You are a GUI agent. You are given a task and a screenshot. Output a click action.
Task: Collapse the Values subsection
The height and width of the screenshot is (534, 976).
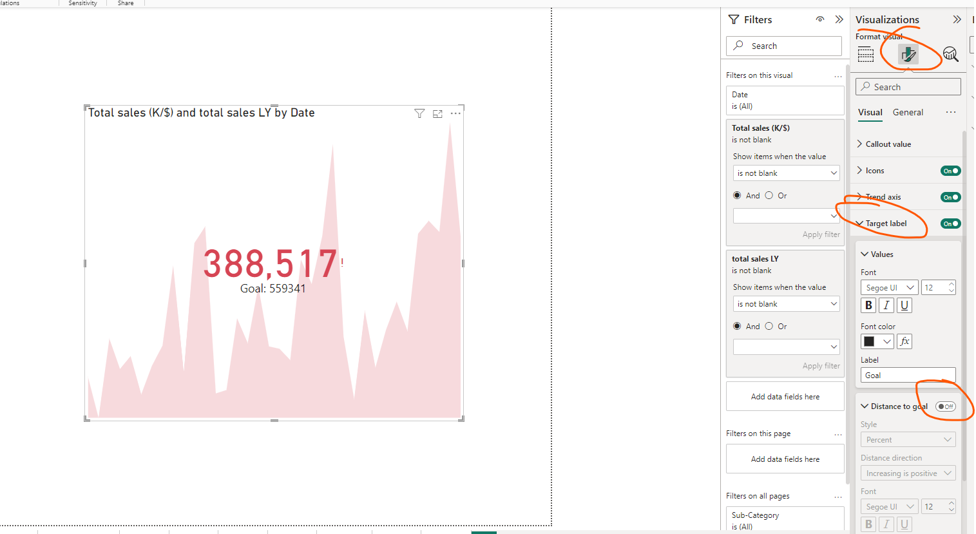tap(865, 254)
